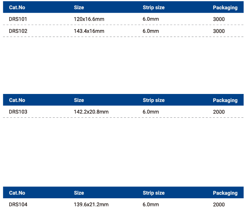Select the DRS103 catalog number
Viewport: 248px width, 209px height.
click(18, 112)
